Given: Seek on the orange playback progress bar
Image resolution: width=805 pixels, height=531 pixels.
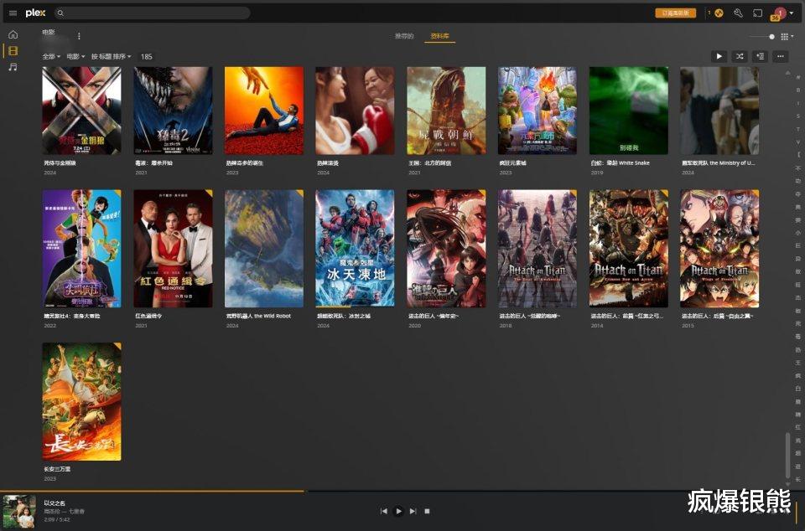Looking at the screenshot, I should (x=153, y=491).
